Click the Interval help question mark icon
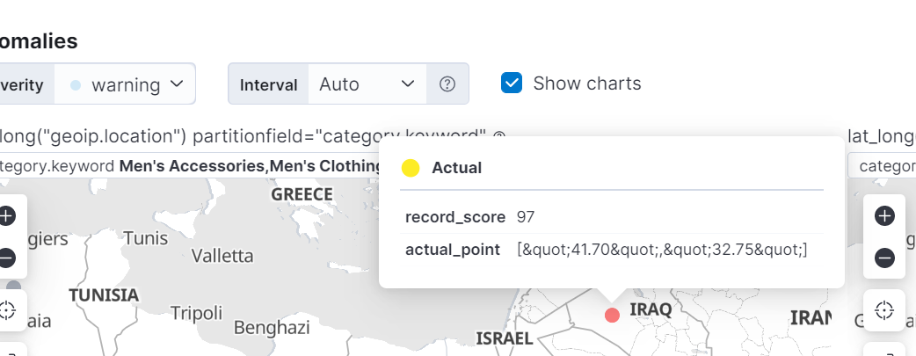Image resolution: width=916 pixels, height=356 pixels. 447,84
